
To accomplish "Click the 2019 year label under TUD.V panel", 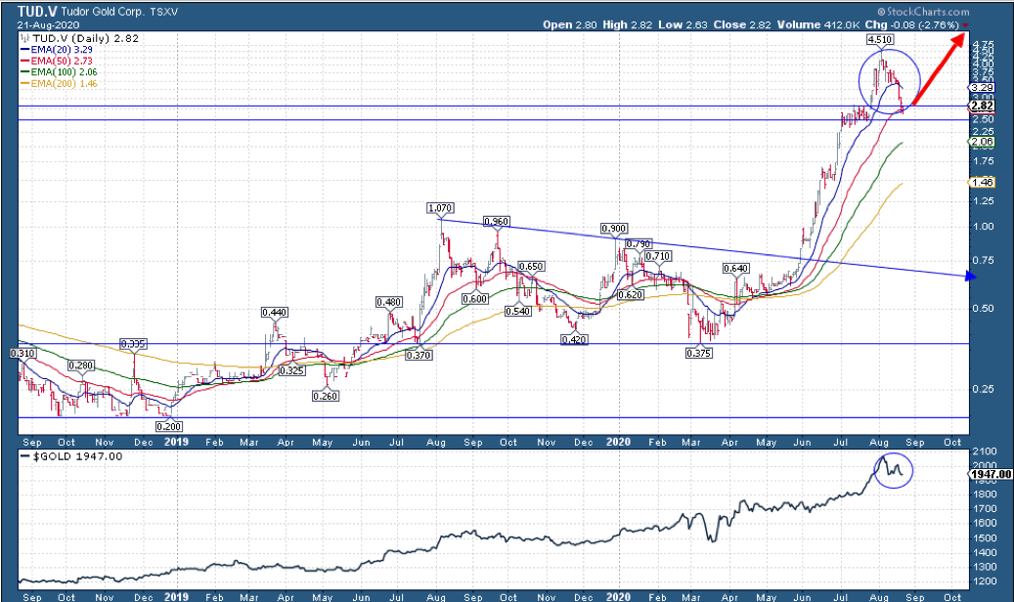I will coord(176,442).
